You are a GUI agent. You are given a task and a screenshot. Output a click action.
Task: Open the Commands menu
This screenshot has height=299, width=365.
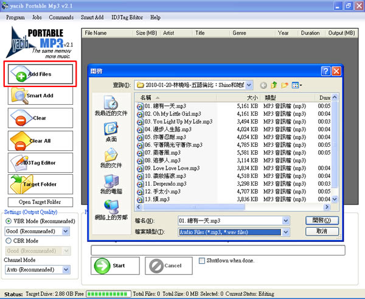61,18
